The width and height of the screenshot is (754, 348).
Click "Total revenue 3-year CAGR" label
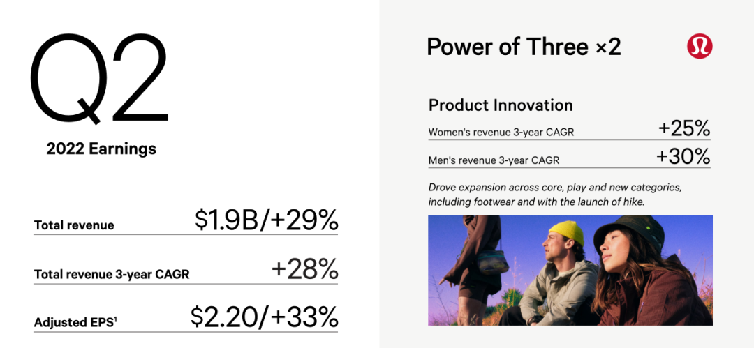(112, 274)
